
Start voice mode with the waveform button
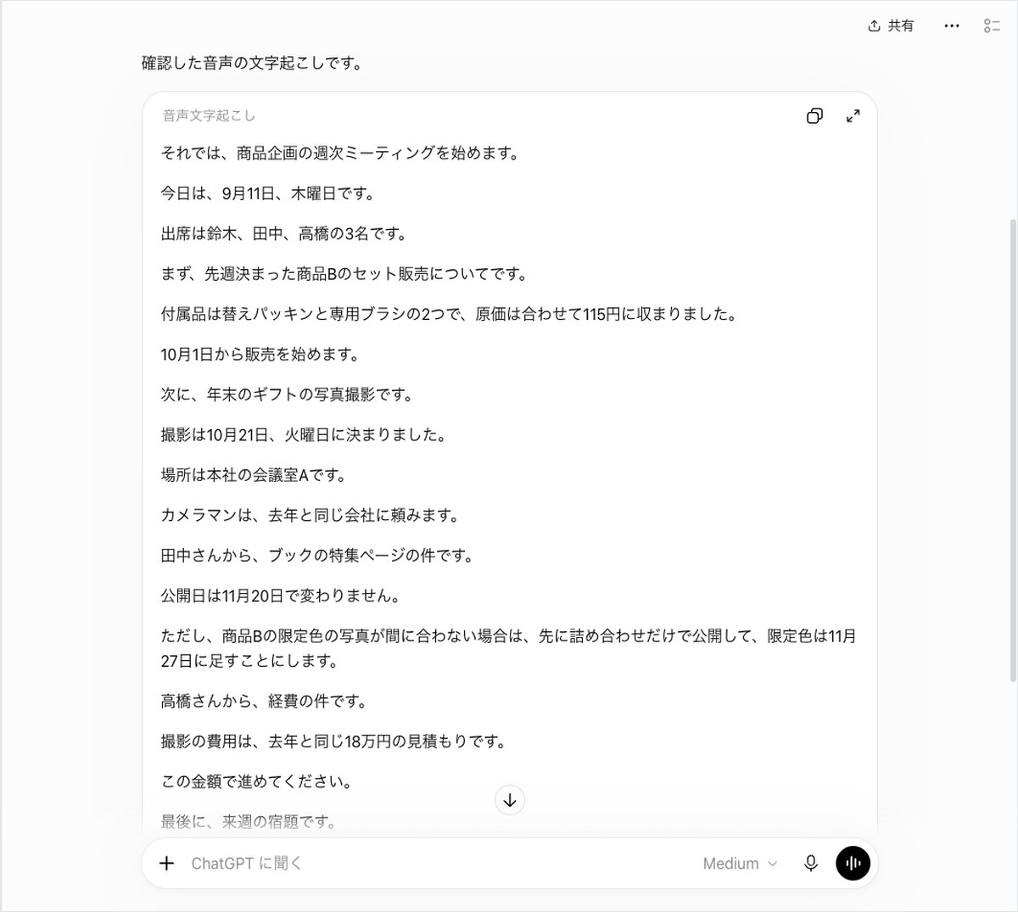click(853, 864)
